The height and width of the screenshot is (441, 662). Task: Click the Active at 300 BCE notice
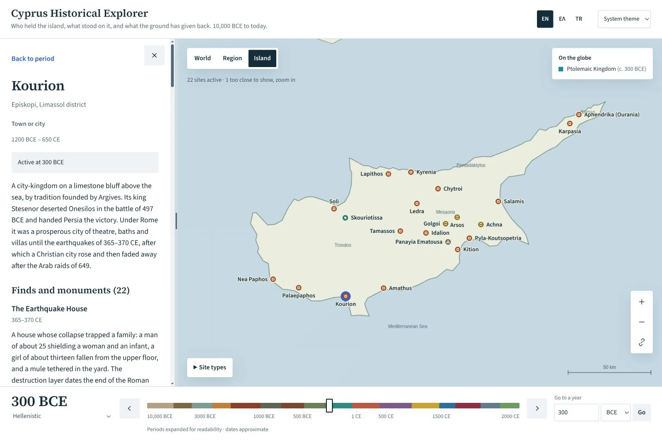pos(85,163)
